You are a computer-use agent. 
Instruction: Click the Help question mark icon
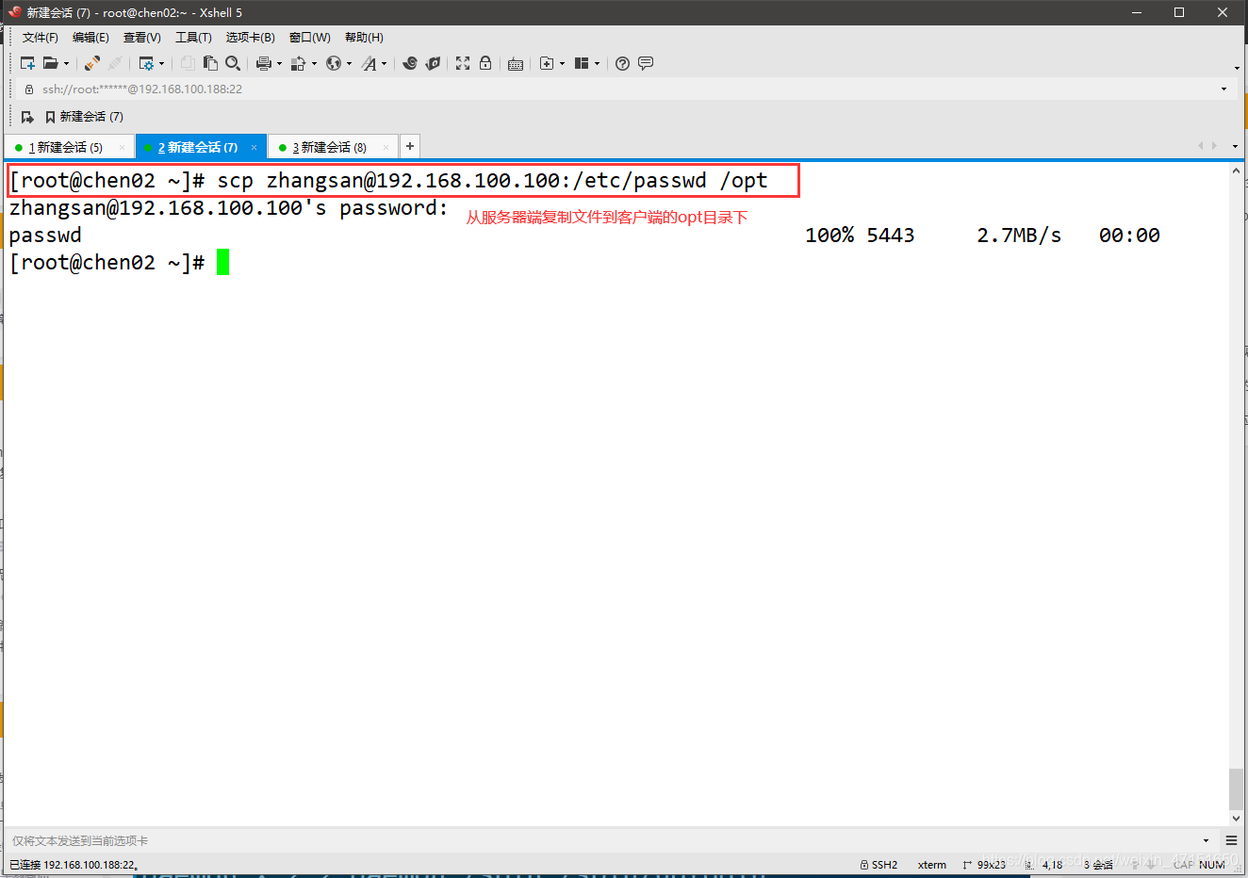point(622,63)
